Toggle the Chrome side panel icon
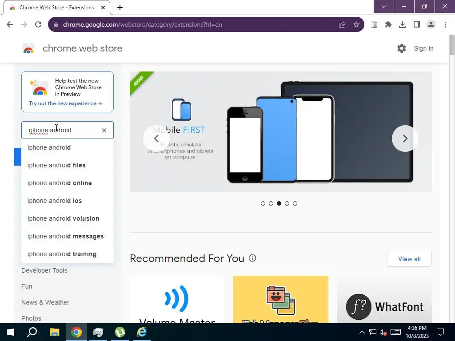The width and height of the screenshot is (455, 341). 417,25
